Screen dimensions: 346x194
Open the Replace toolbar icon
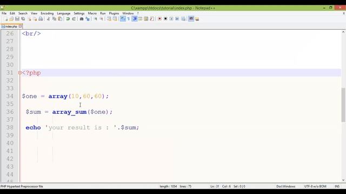pyautogui.click(x=88, y=19)
